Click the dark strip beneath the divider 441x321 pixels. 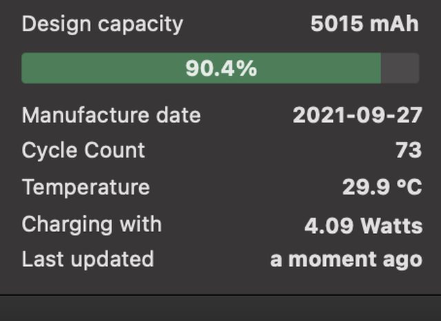pyautogui.click(x=220, y=308)
